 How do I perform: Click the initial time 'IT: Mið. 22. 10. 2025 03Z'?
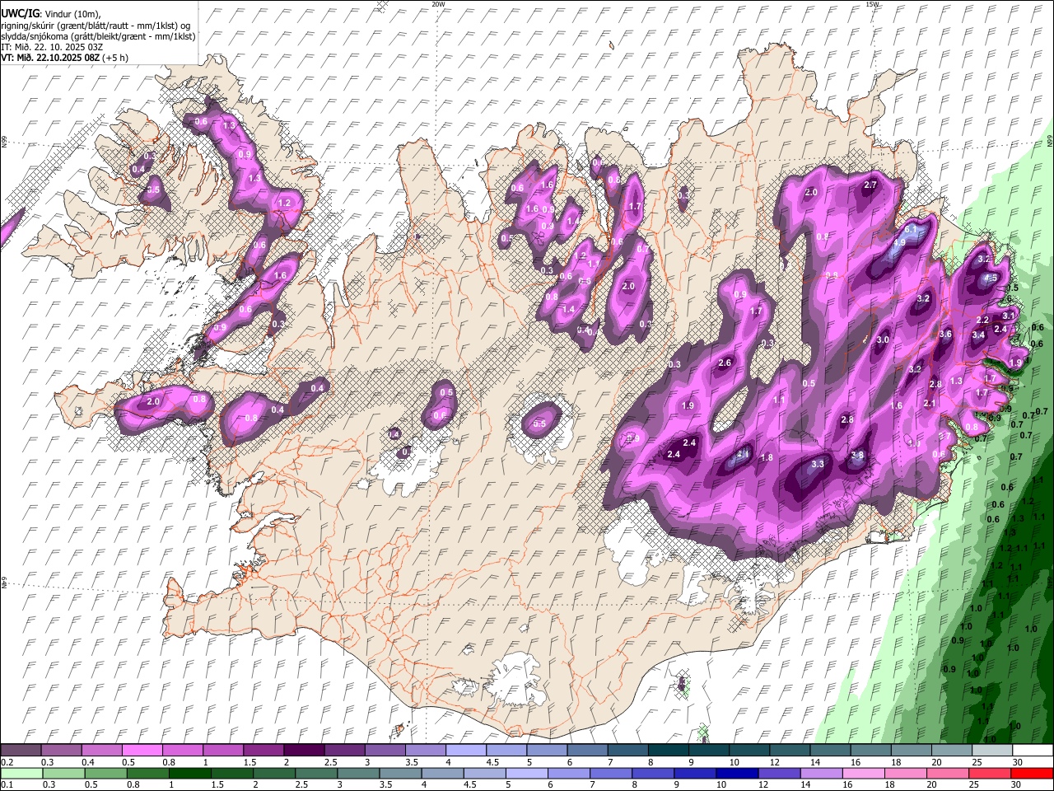click(52, 47)
